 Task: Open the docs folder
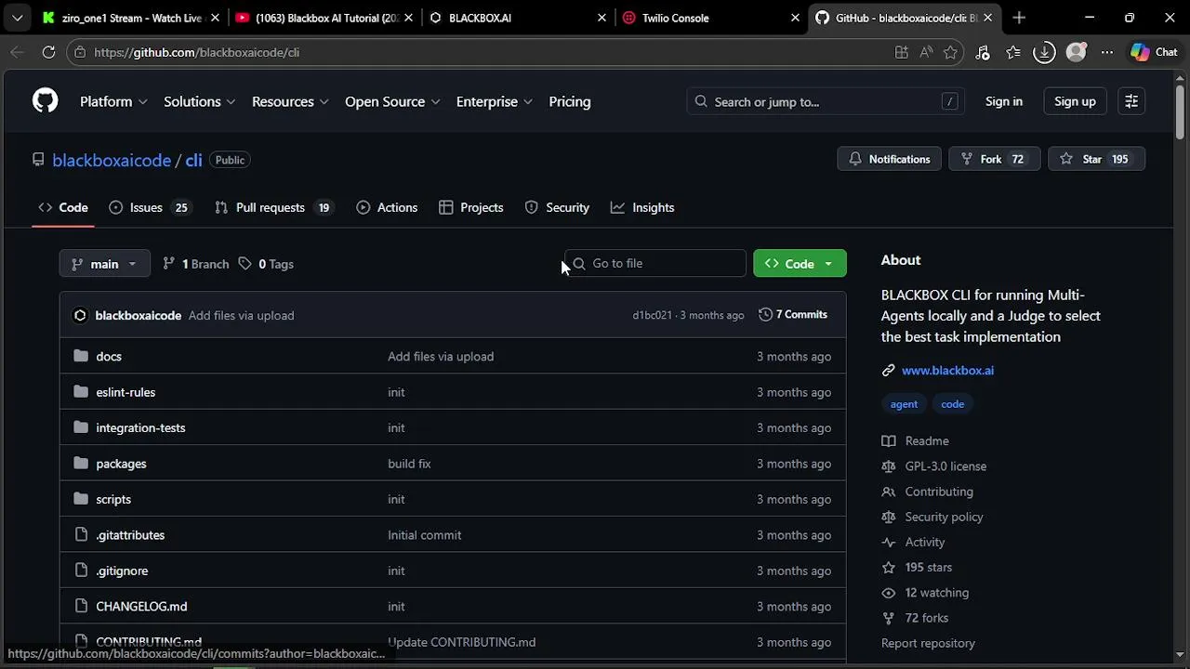(109, 357)
